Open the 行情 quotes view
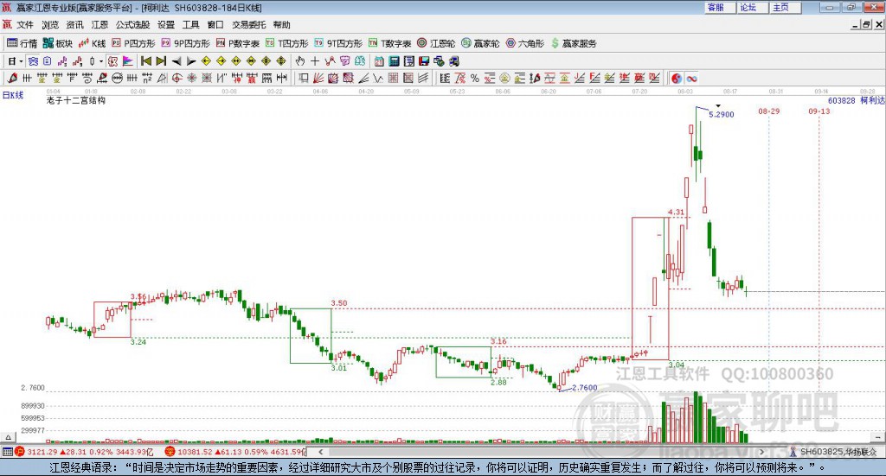Viewport: 886px width, 476px height. 22,43
